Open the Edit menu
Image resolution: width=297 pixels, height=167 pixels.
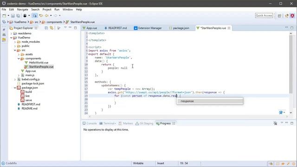point(11,9)
